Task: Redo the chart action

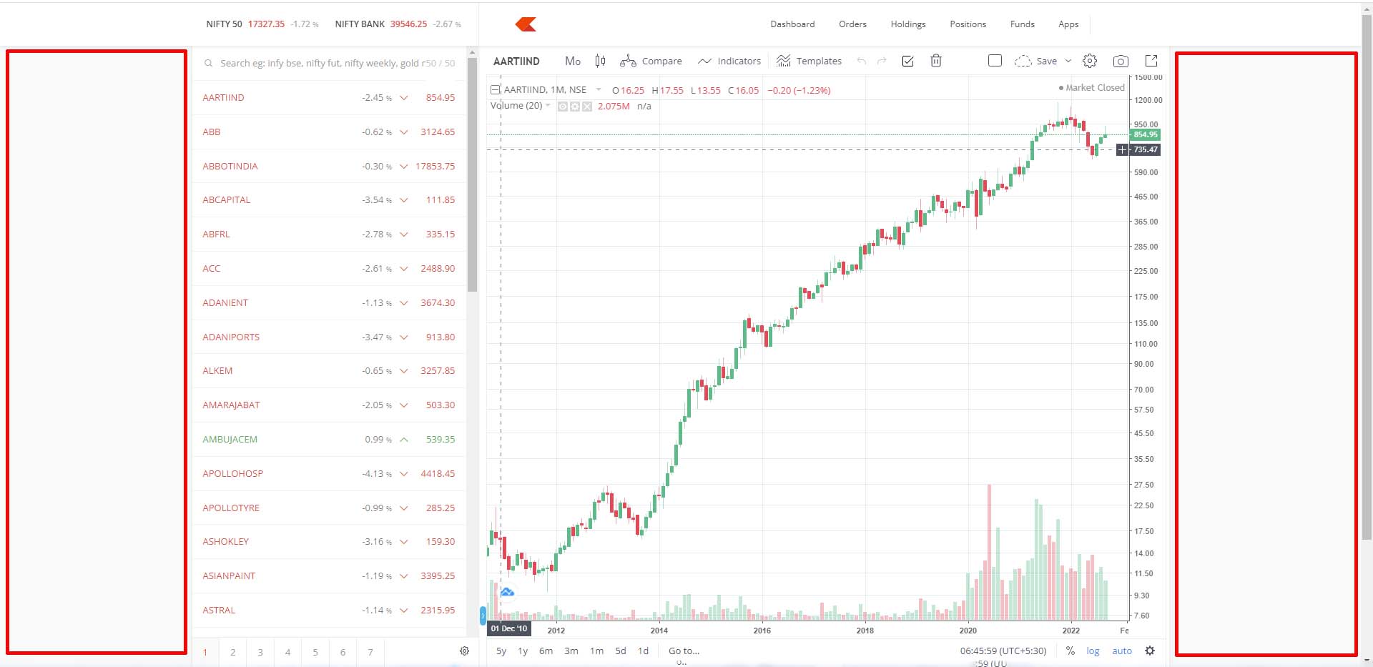Action: tap(882, 61)
